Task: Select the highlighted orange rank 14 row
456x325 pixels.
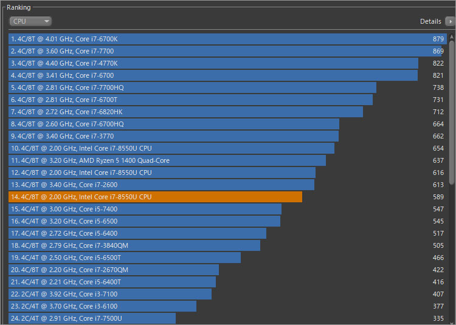Action: (227, 197)
